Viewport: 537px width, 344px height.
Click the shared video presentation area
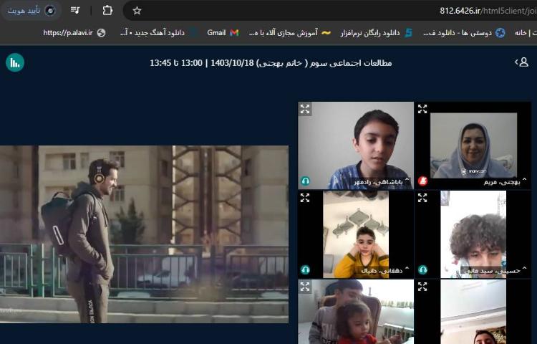pyautogui.click(x=144, y=234)
